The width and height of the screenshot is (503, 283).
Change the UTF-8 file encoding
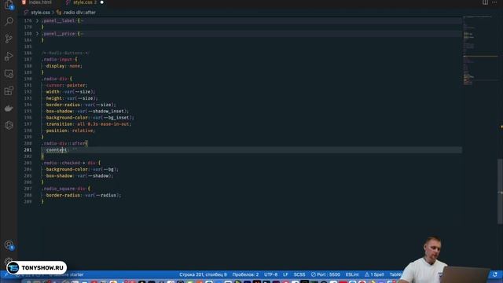click(270, 274)
